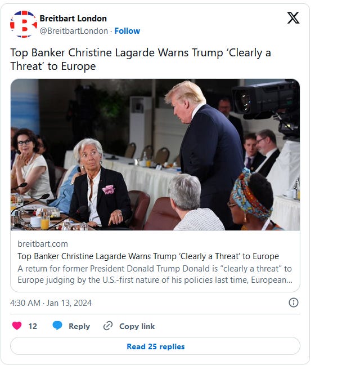The height and width of the screenshot is (369, 351).
Task: Click the Reply text label
Action: tap(79, 326)
